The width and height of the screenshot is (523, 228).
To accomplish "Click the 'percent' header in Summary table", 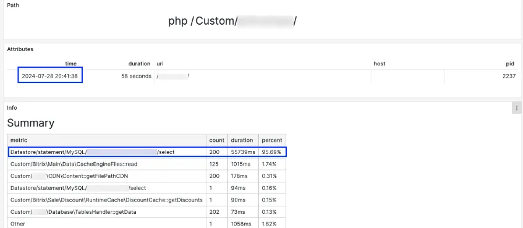I will click(272, 140).
